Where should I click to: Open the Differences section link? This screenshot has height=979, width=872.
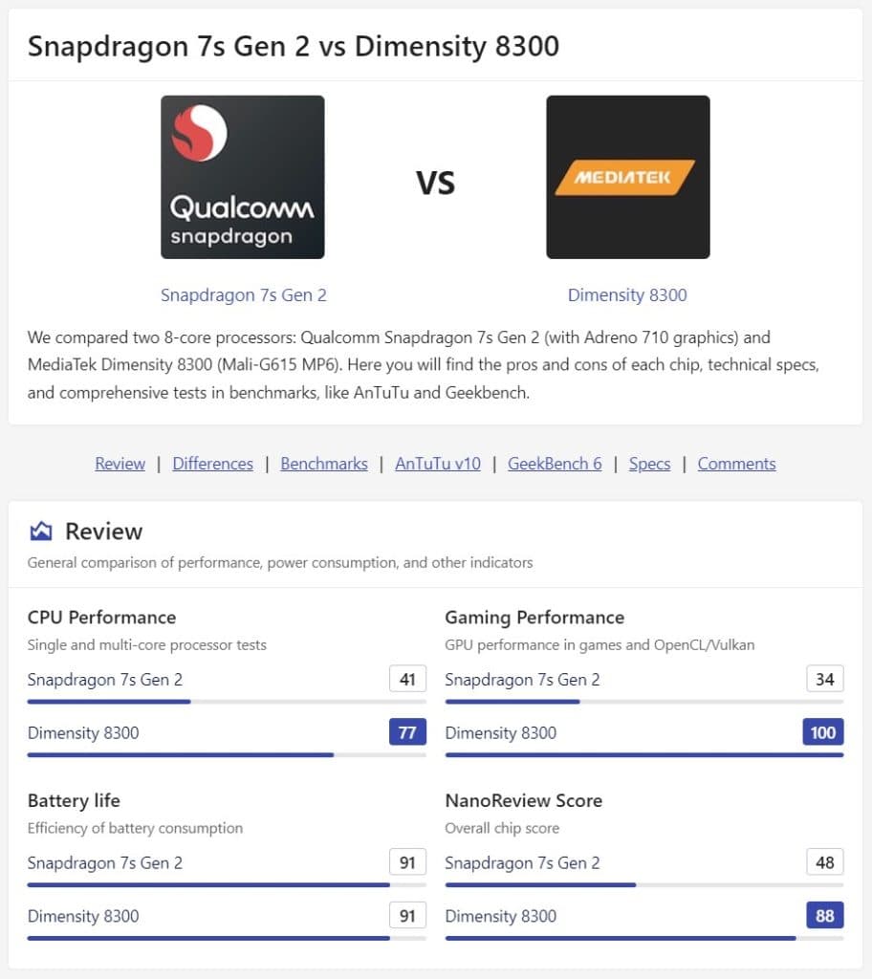tap(212, 464)
